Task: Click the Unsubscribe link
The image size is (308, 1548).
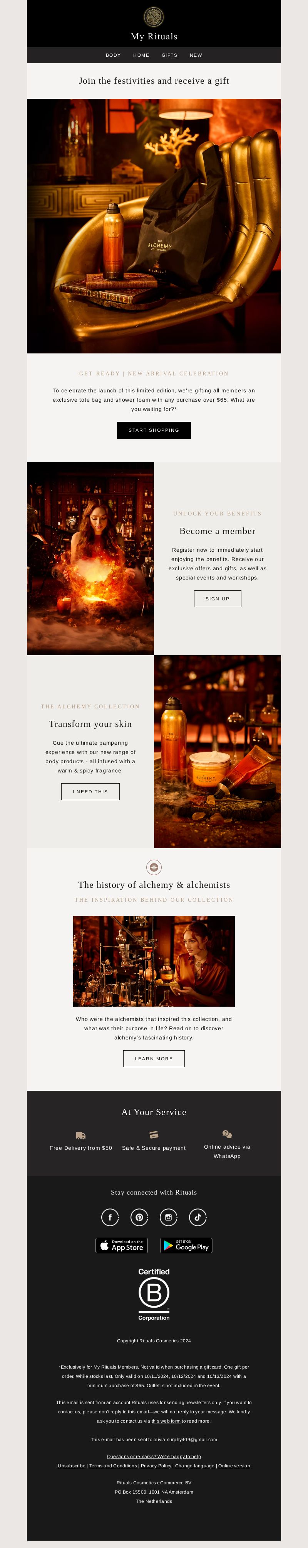Action: 71,1466
